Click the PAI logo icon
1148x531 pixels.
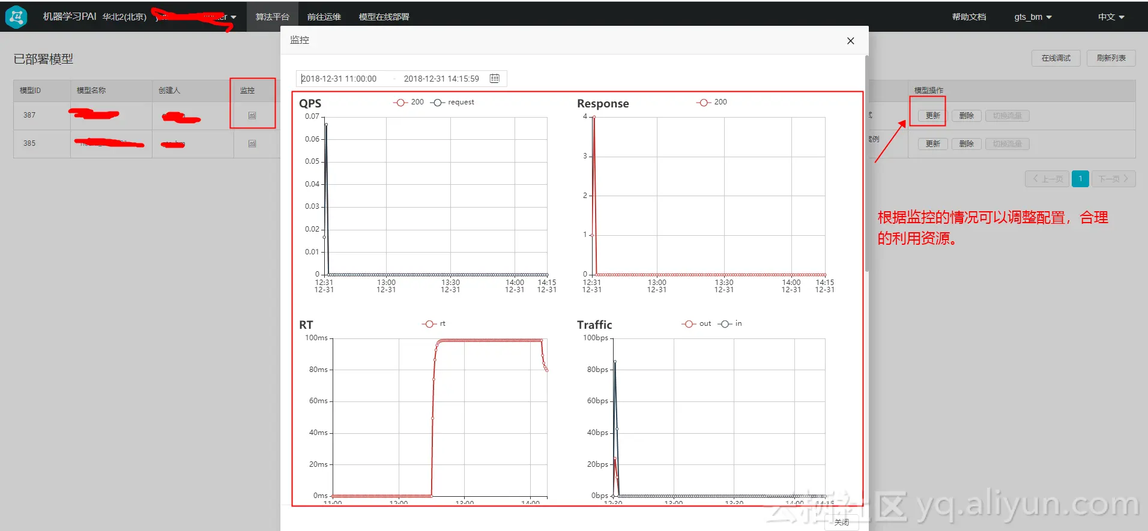point(16,17)
